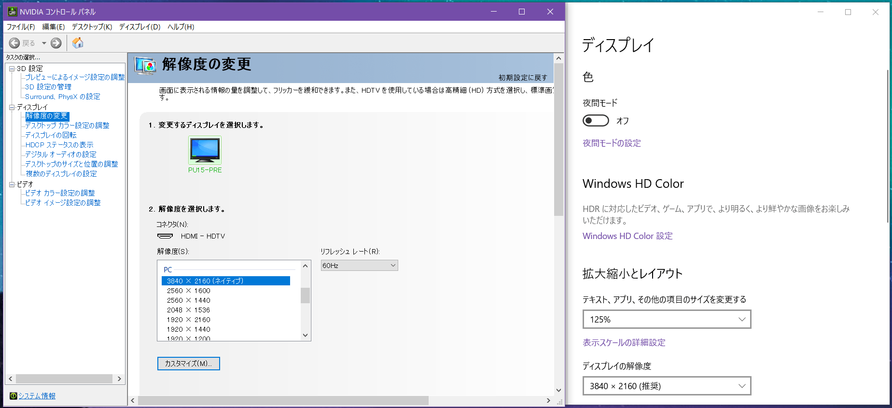
Task: Open ビデオ カラー設定の調整 page
Action: click(60, 193)
